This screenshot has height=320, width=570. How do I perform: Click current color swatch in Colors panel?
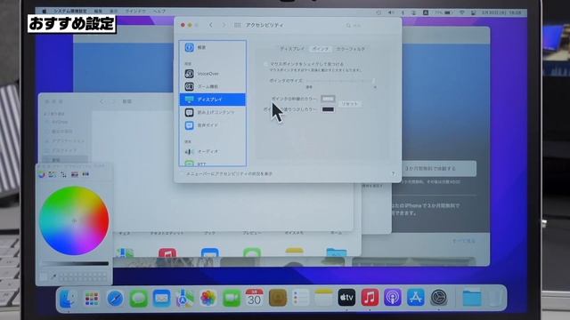click(x=44, y=277)
